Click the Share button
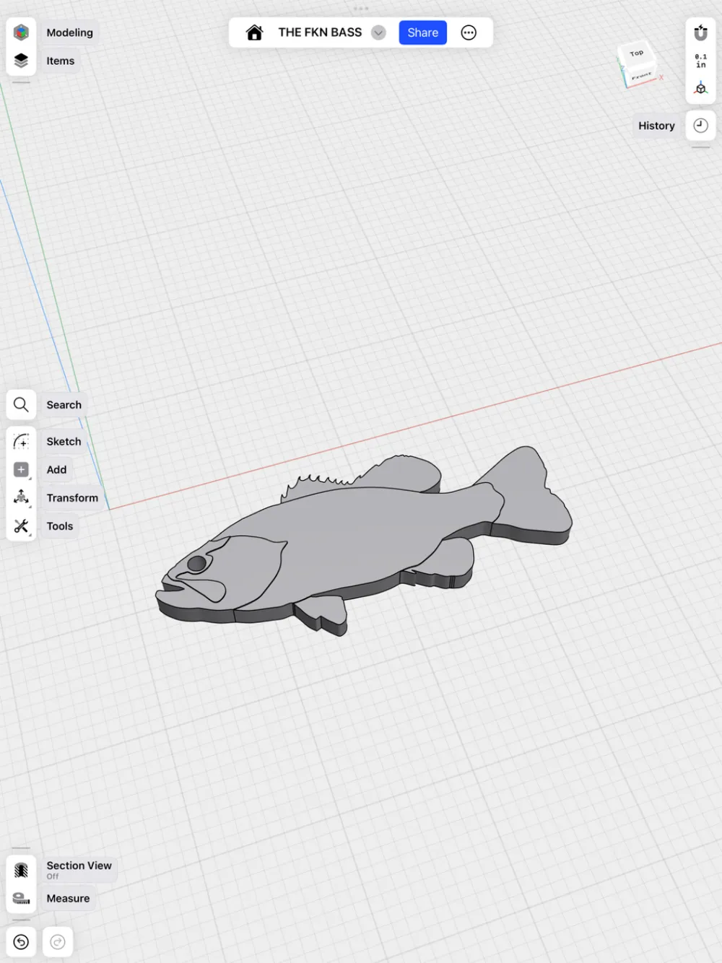This screenshot has width=722, height=963. point(423,32)
